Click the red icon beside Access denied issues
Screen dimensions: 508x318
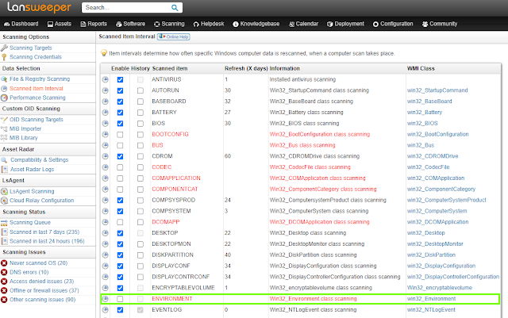(4, 282)
